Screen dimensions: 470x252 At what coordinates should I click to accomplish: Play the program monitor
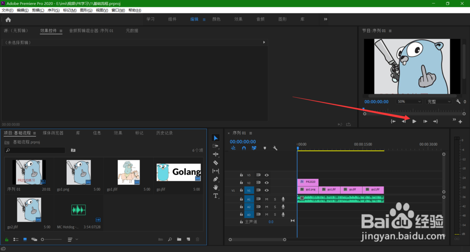(x=414, y=121)
